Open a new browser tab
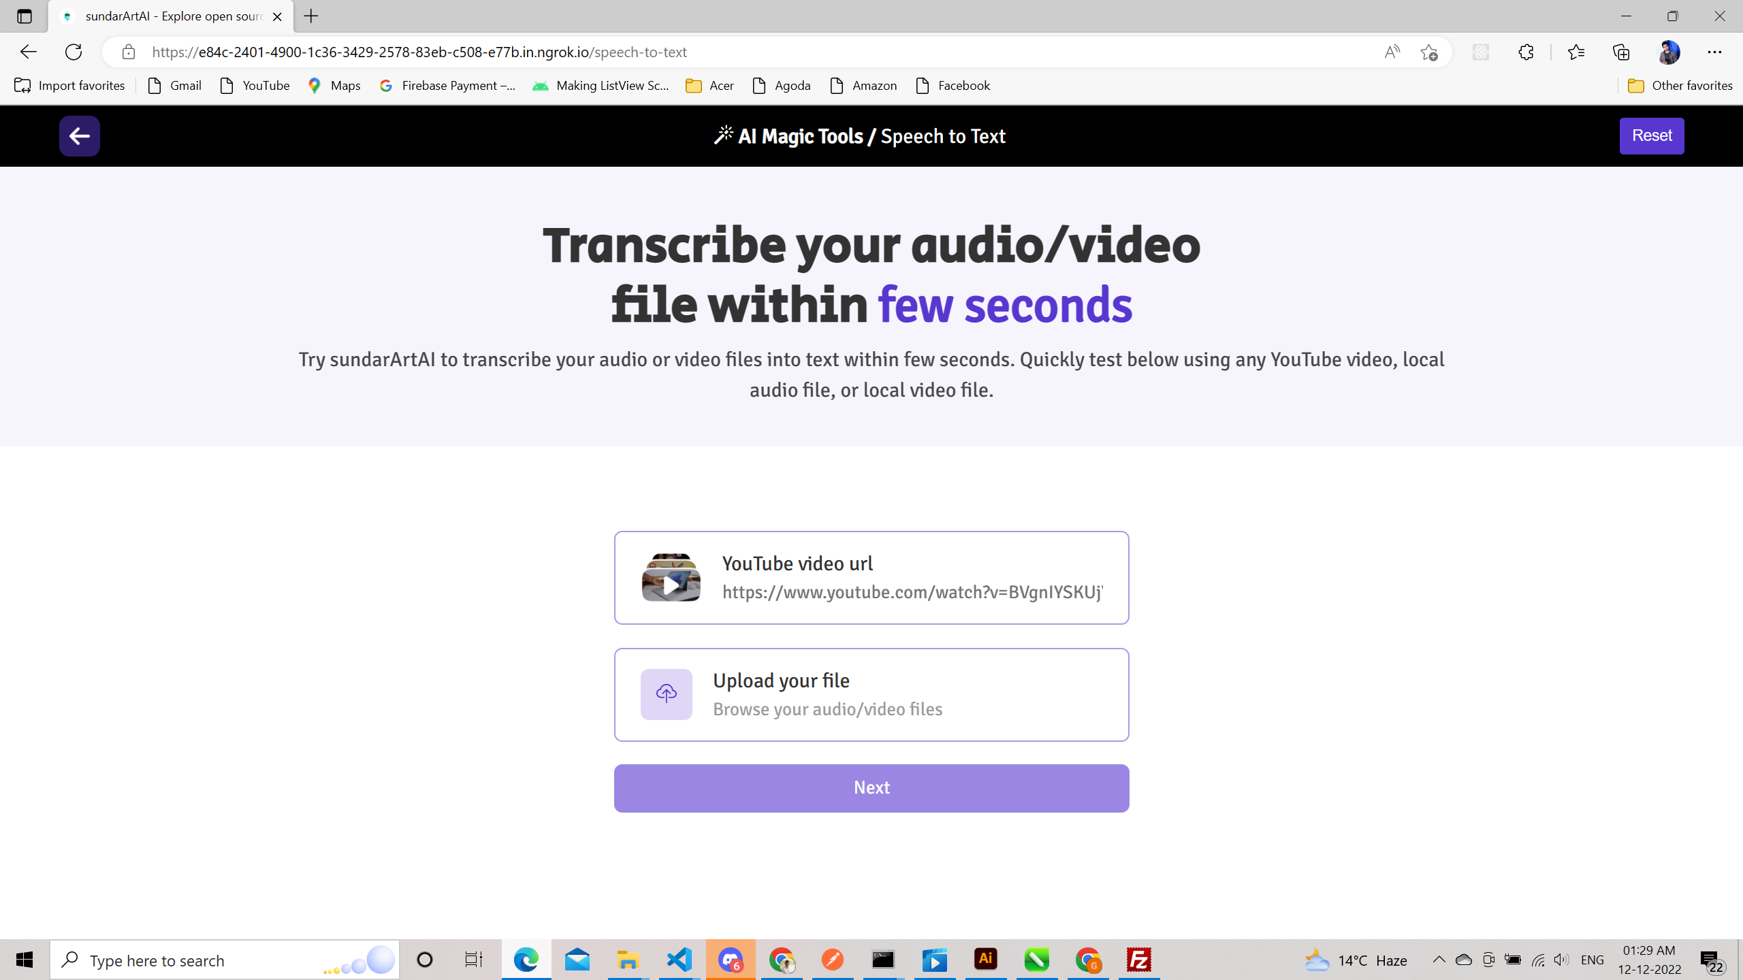The image size is (1743, 980). [x=311, y=16]
